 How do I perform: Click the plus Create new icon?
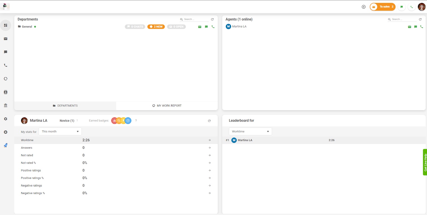(x=363, y=7)
